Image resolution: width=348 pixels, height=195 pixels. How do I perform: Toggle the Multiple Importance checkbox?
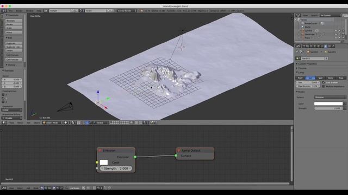click(x=324, y=86)
